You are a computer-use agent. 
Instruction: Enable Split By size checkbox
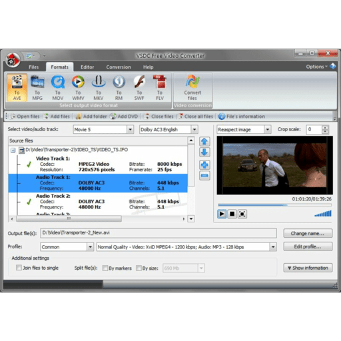point(139,268)
